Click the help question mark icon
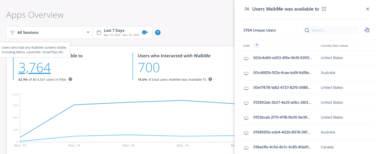376x154 pixels. (x=158, y=32)
